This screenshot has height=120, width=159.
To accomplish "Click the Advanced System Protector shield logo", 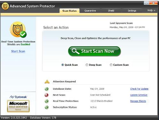I will pyautogui.click(x=5, y=6).
